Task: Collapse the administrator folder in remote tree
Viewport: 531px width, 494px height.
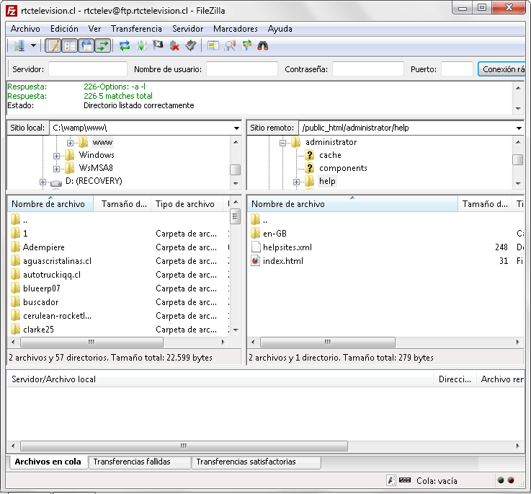Action: coord(282,143)
